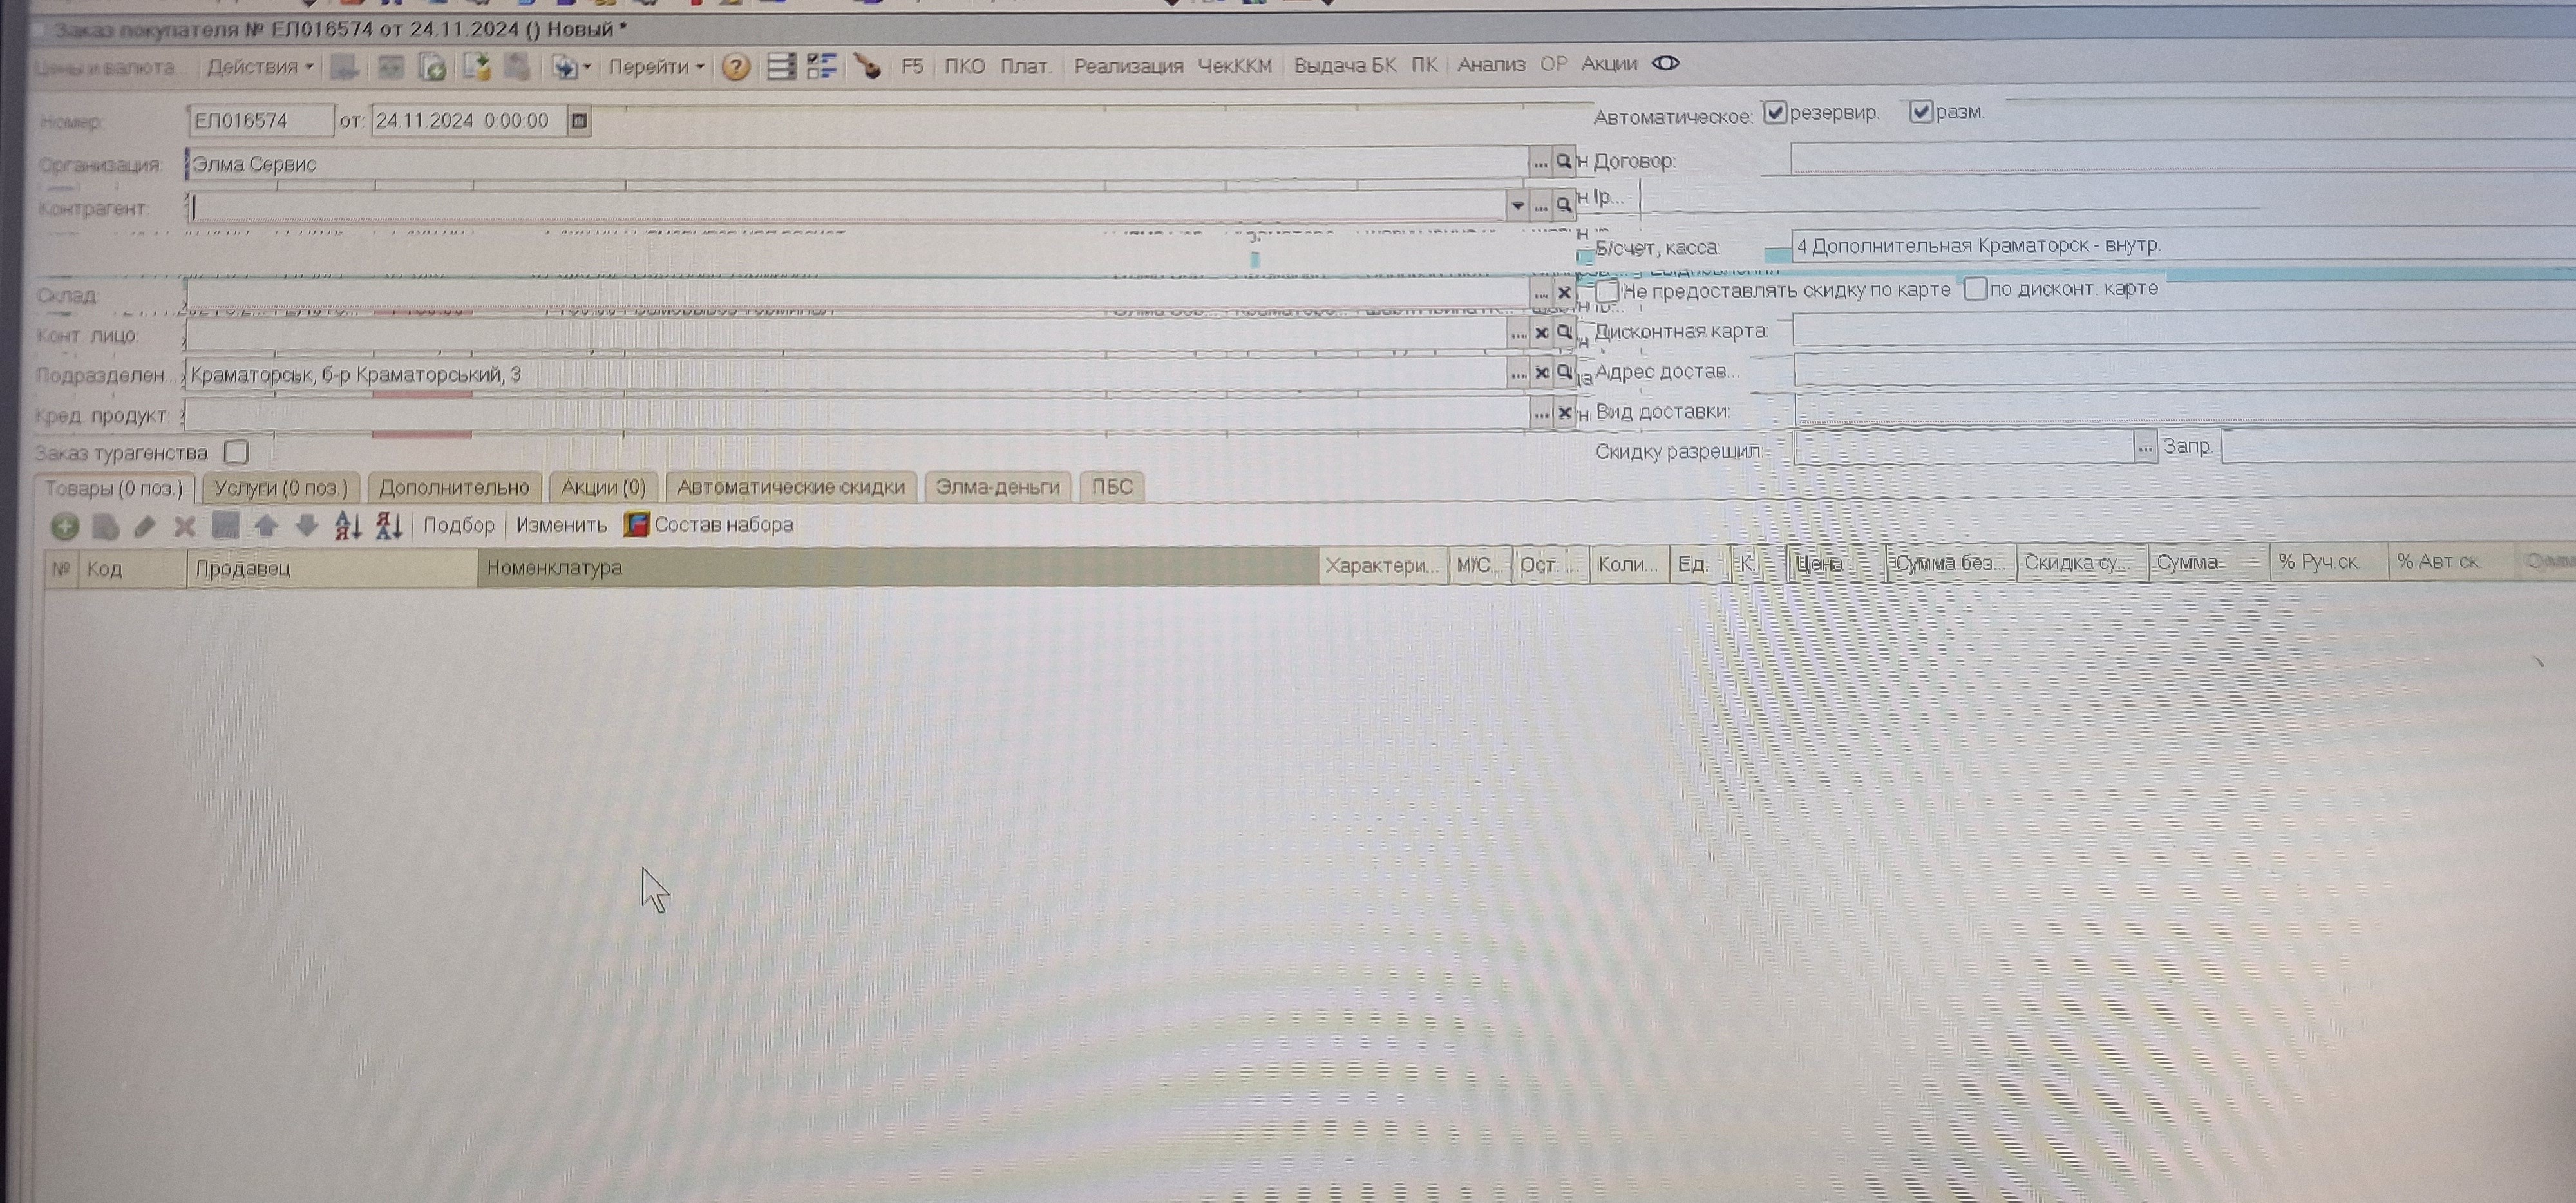Screen dimensions: 2576x1203
Task: Open Автоматические скидки tab
Action: [x=791, y=487]
